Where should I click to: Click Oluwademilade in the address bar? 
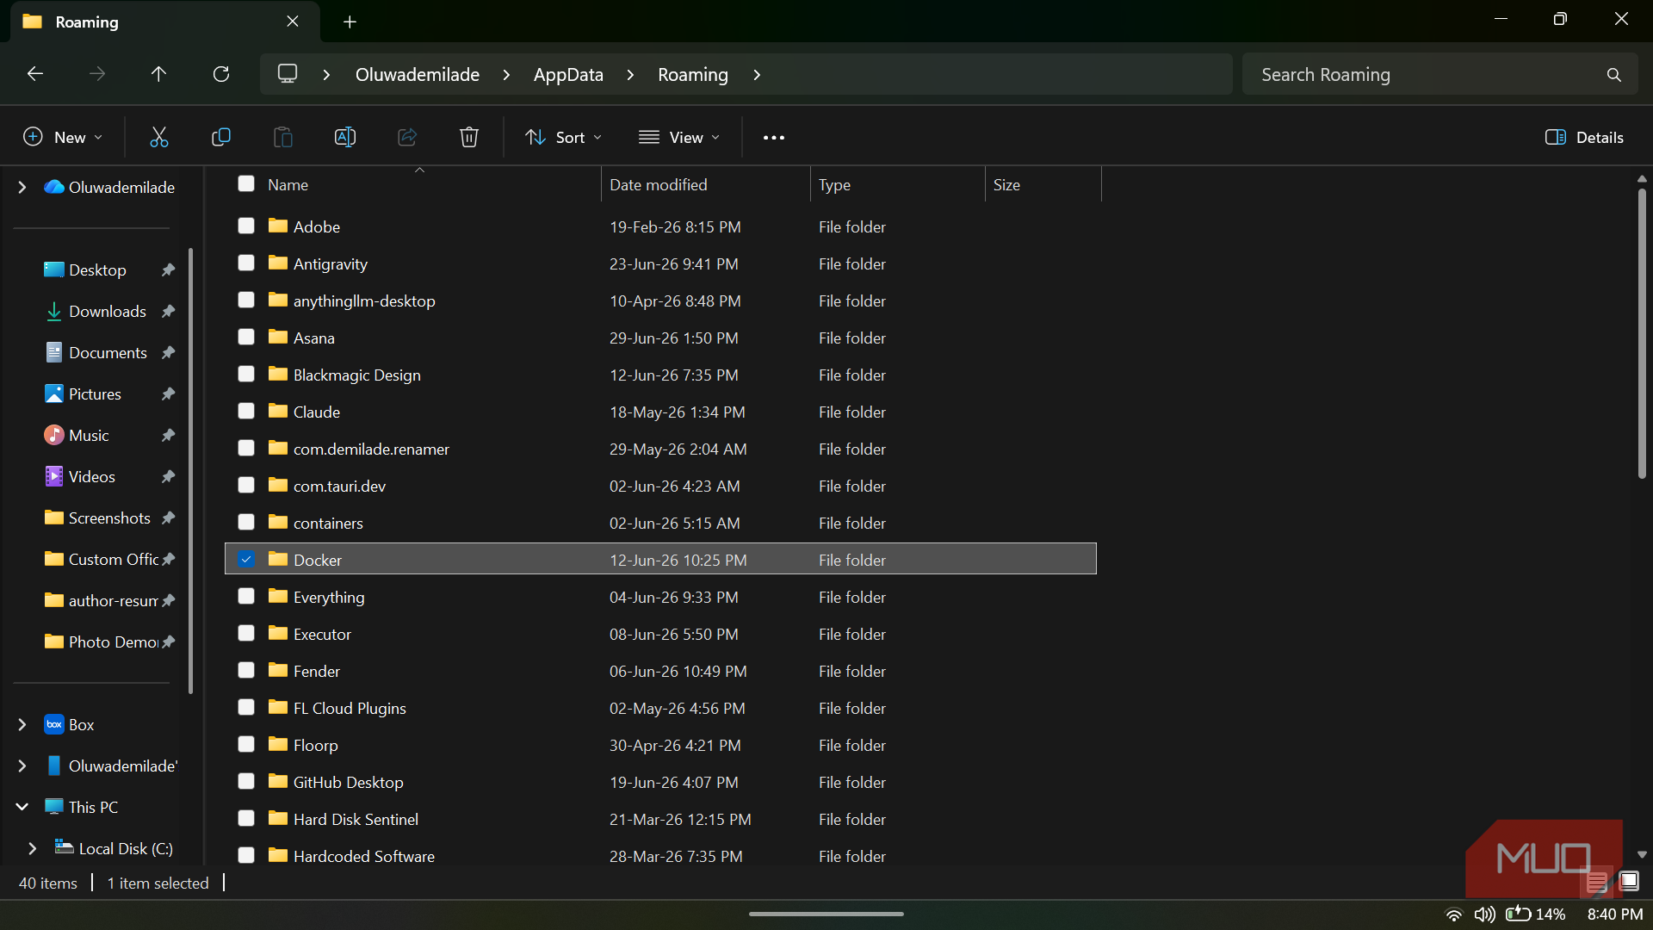coord(418,75)
